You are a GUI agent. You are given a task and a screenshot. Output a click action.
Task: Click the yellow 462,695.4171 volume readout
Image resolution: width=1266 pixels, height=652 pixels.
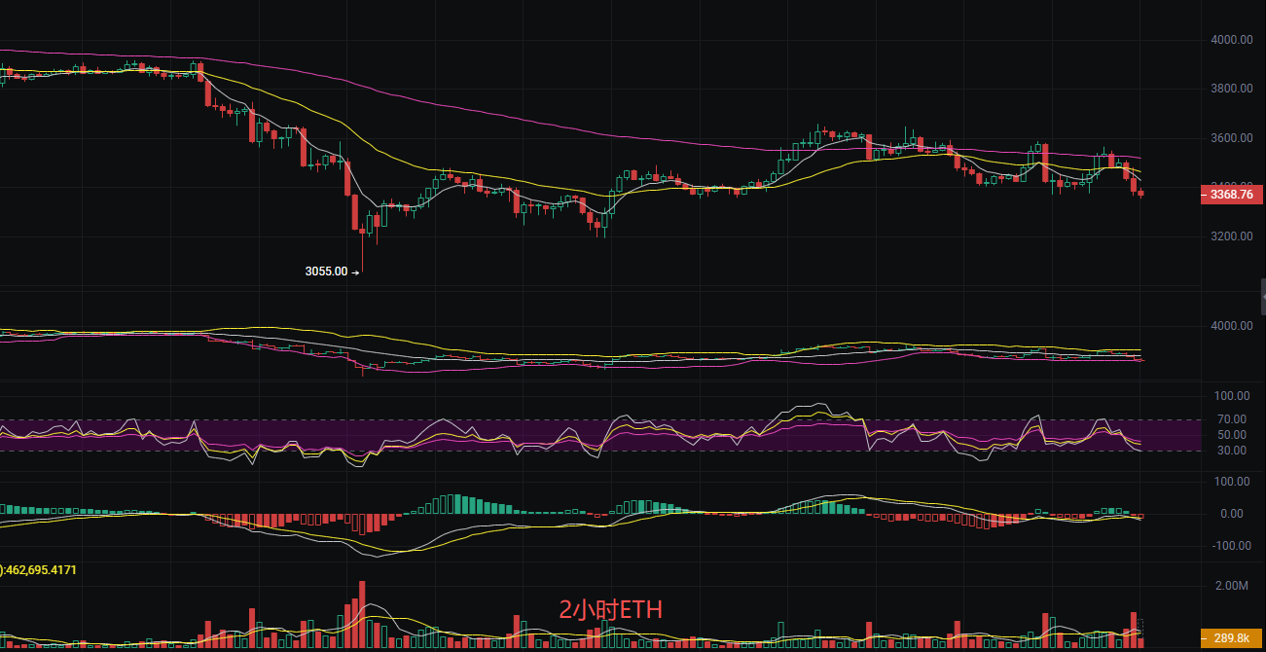57,568
